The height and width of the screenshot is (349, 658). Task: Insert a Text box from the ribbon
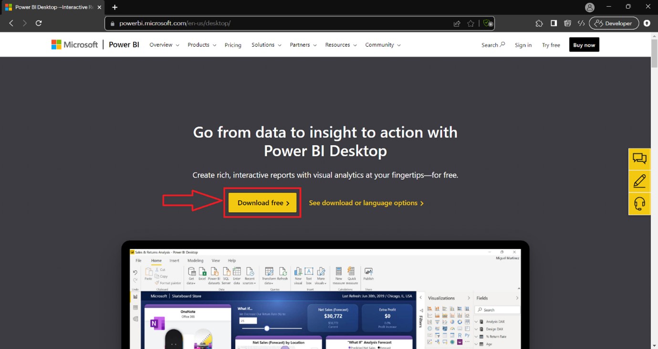[309, 272]
